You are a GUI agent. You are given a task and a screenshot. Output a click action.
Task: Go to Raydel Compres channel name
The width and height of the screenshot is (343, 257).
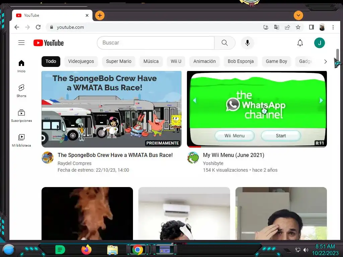point(74,163)
